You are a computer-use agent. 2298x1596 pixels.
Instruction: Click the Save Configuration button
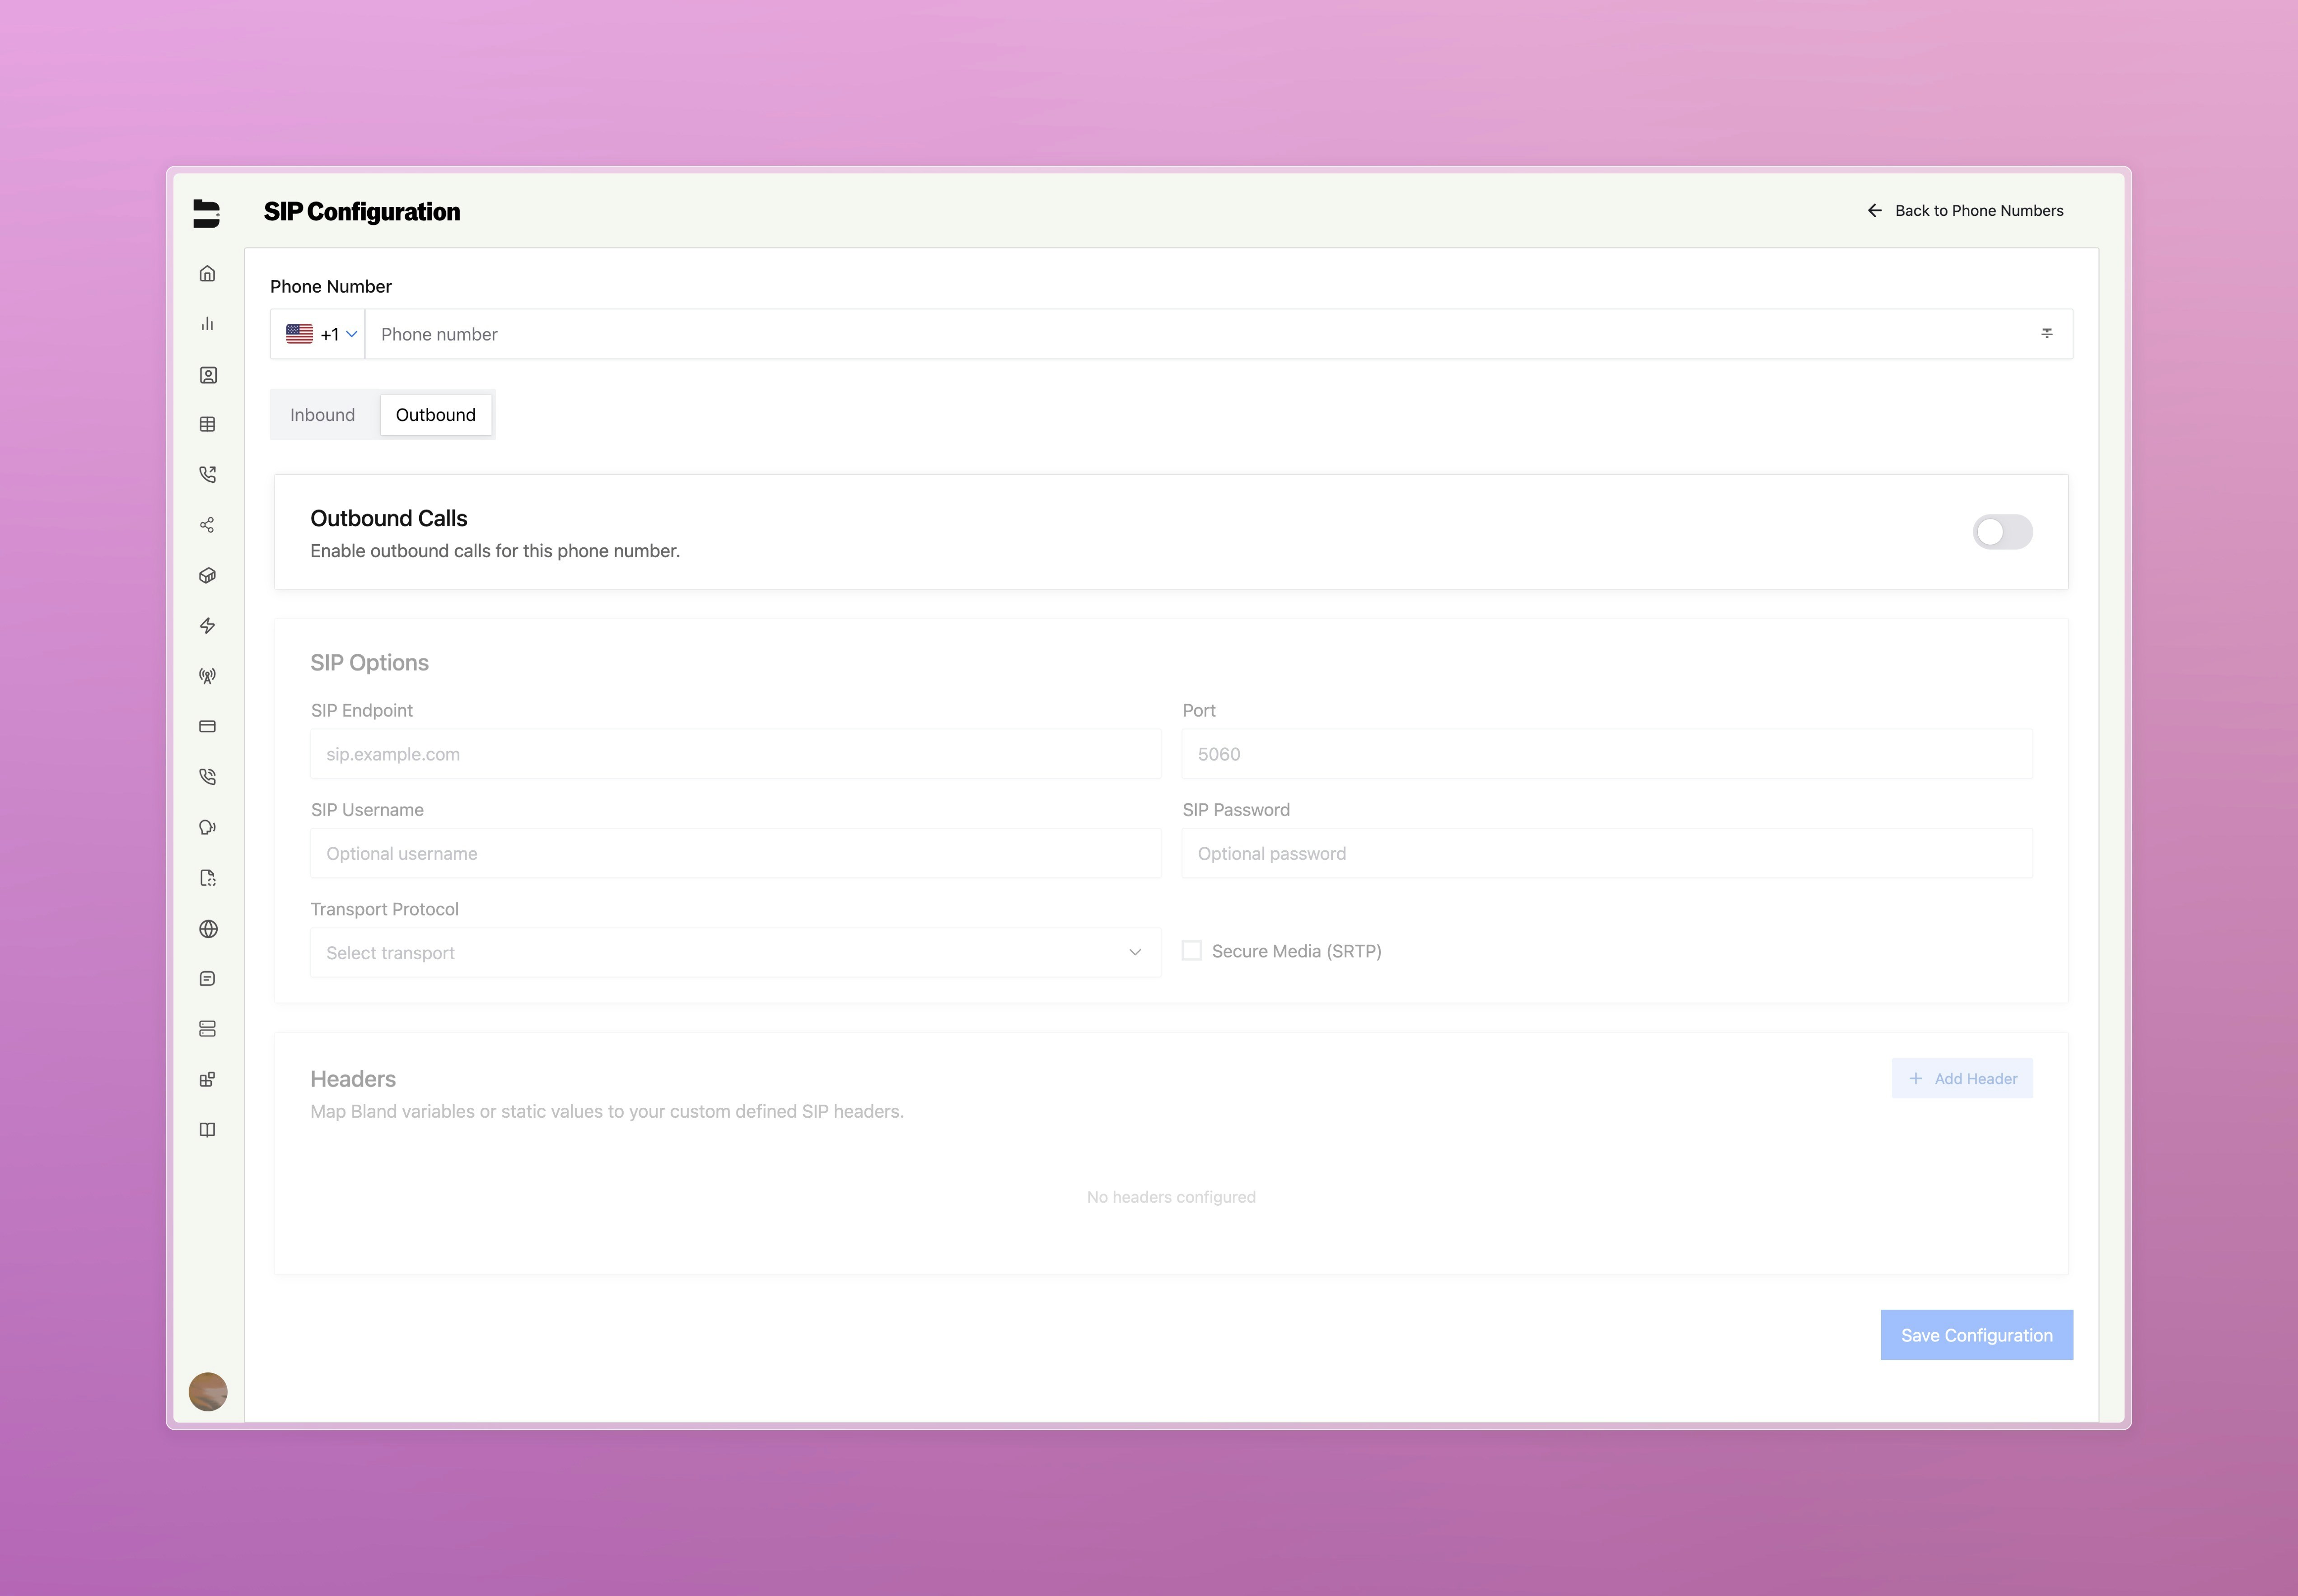(x=1975, y=1335)
